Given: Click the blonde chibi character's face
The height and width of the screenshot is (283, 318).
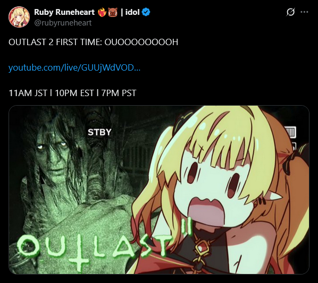Looking at the screenshot, I should (215, 188).
